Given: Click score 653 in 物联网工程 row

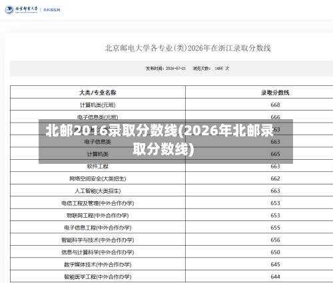Looking at the screenshot, I should (x=275, y=215).
